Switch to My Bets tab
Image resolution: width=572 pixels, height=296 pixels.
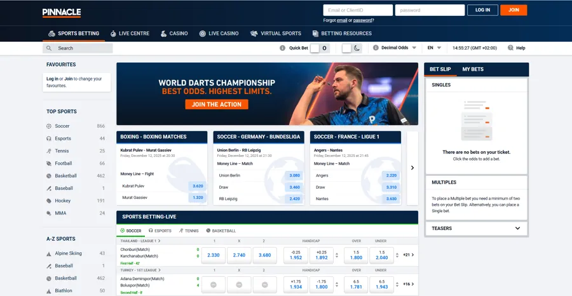click(473, 69)
